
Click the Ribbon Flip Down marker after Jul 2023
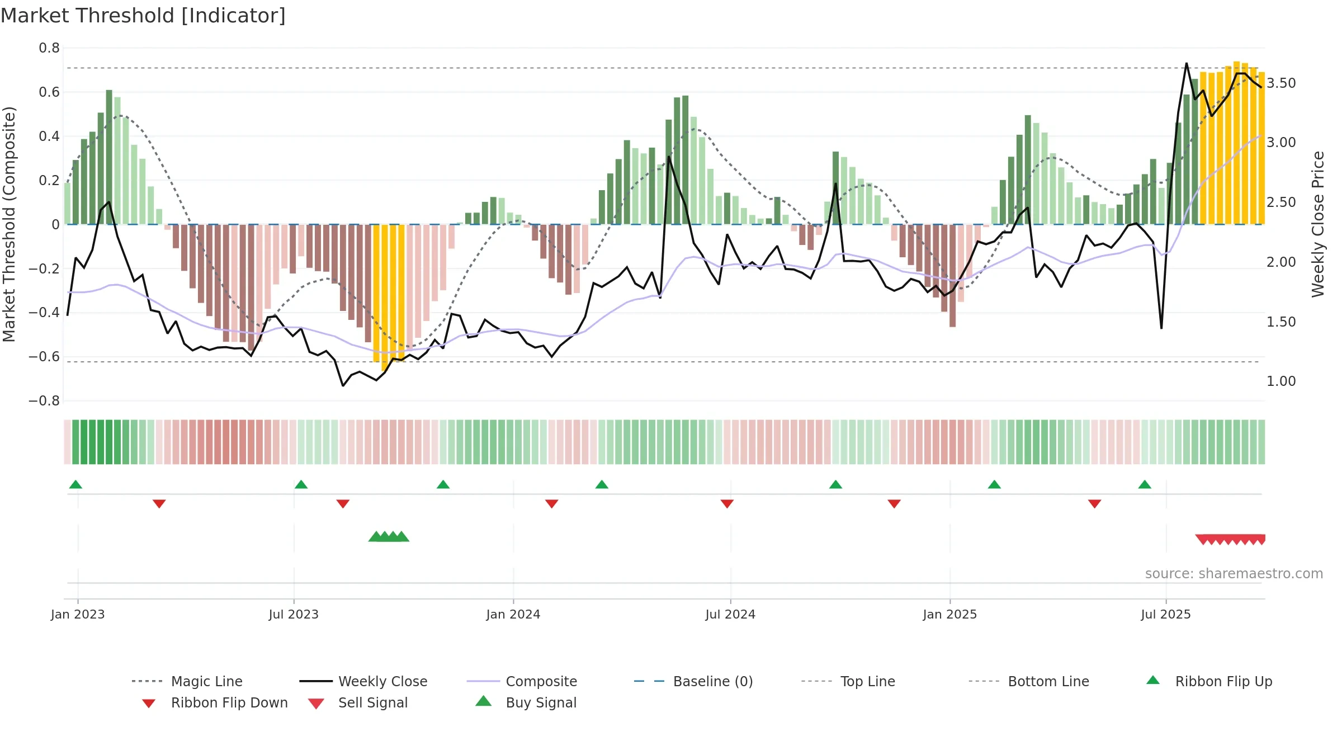point(343,504)
